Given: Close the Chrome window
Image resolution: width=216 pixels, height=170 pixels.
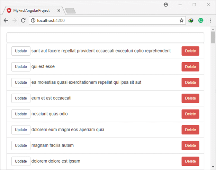Looking at the screenshot, I should coord(209,5).
